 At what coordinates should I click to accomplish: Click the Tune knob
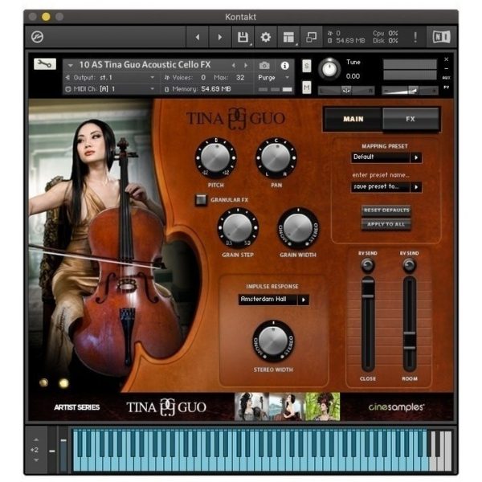tap(329, 69)
